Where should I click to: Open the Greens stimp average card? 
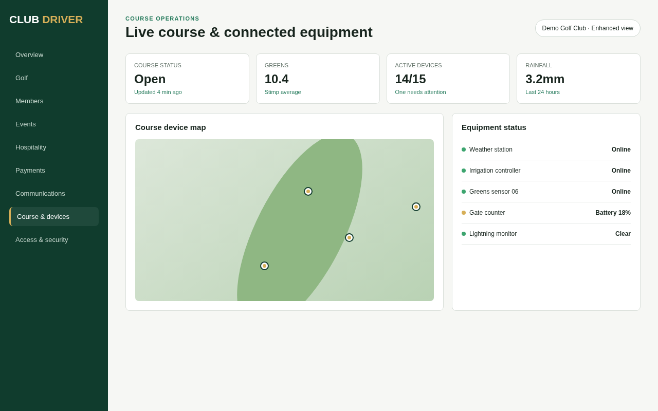[318, 79]
